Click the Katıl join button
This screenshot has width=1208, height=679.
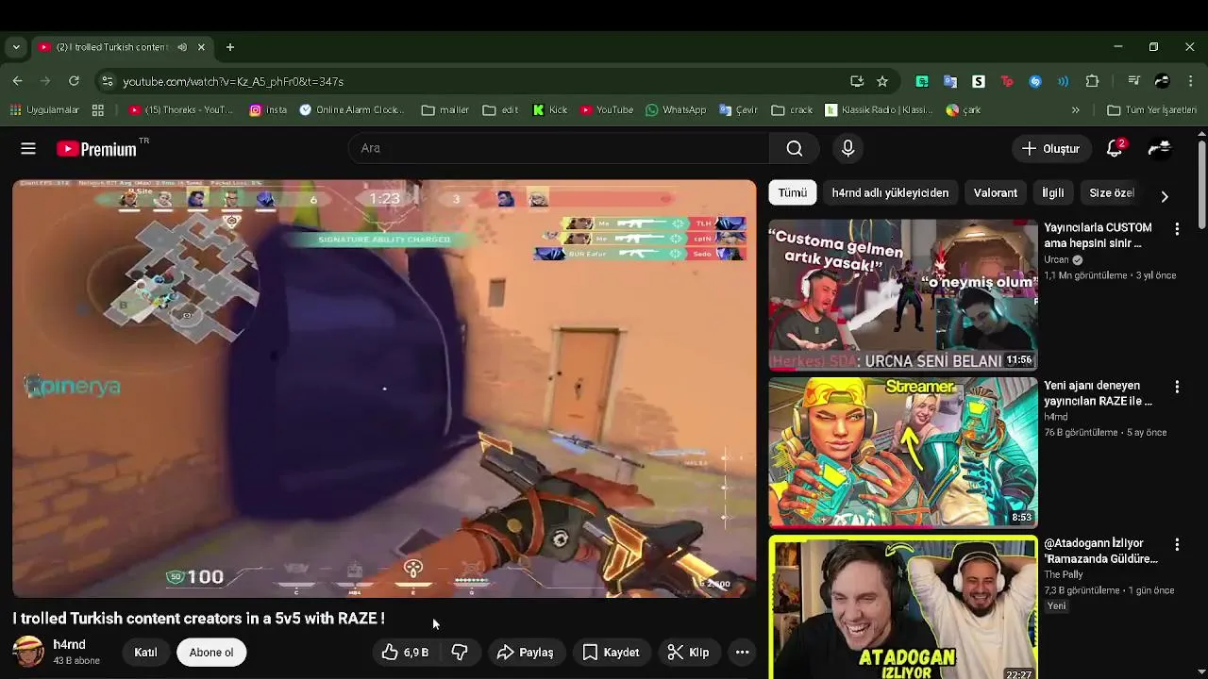point(145,653)
